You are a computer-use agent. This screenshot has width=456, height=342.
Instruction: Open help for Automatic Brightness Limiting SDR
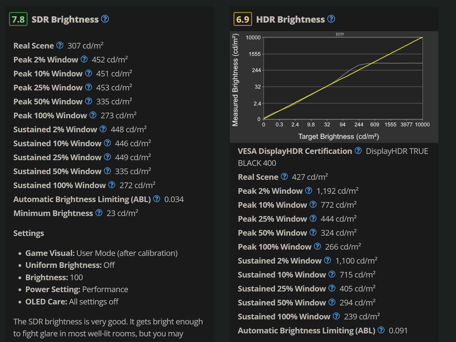157,198
